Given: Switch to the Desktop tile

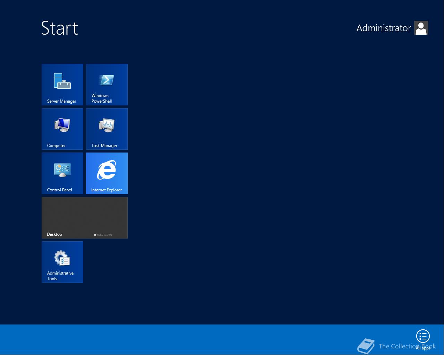Looking at the screenshot, I should click(85, 218).
